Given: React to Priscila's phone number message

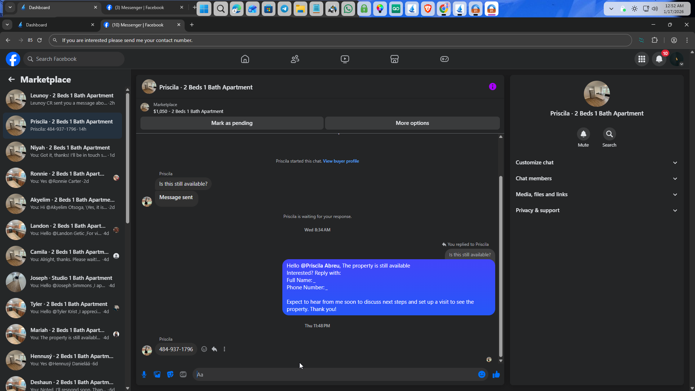Looking at the screenshot, I should pyautogui.click(x=204, y=349).
